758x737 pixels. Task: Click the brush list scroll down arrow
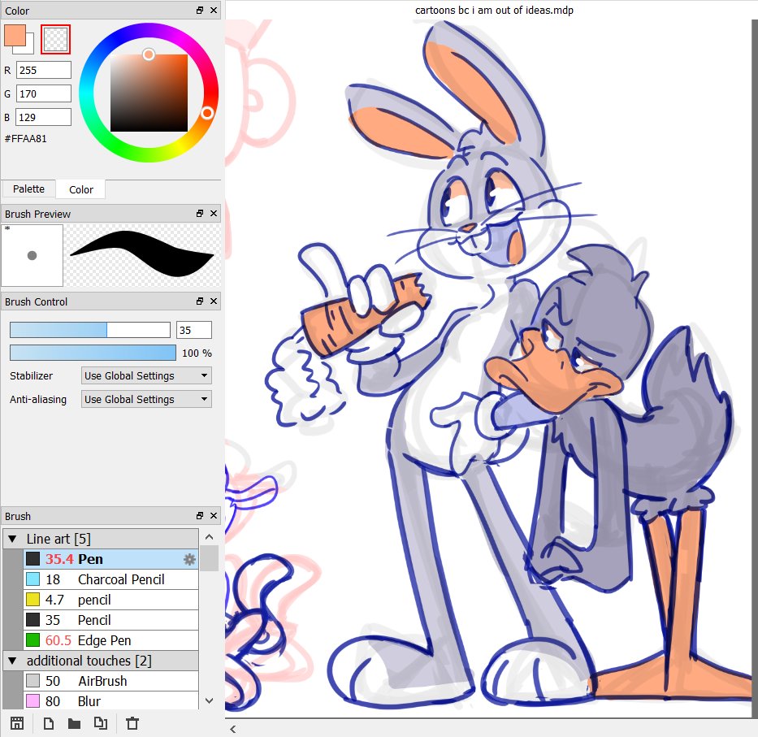point(210,700)
